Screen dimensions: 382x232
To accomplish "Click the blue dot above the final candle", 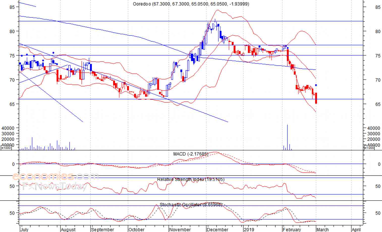I will point(316,85).
